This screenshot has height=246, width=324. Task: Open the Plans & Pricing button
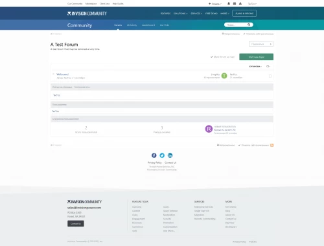[244, 14]
